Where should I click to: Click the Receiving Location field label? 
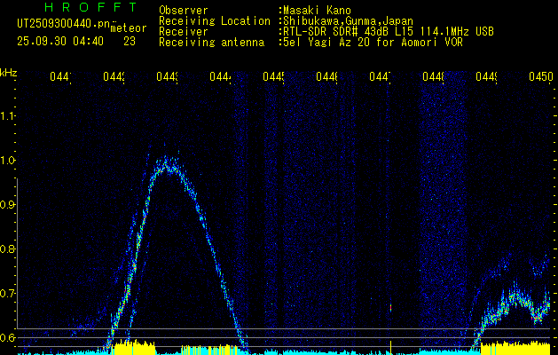(x=214, y=20)
